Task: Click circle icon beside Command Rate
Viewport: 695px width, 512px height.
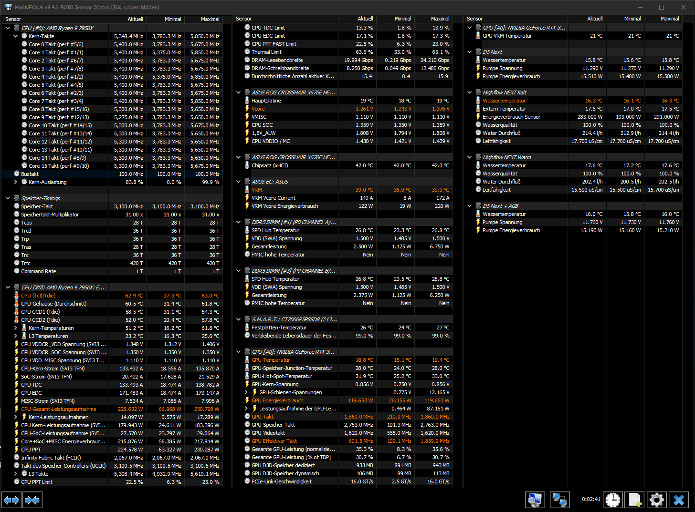Action: tap(17, 271)
